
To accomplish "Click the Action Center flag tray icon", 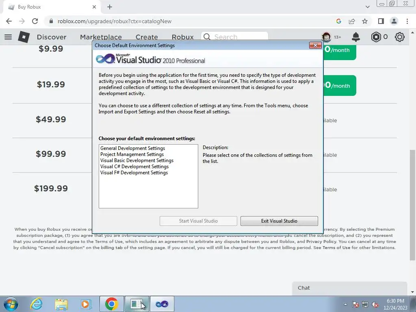I will point(355,304).
